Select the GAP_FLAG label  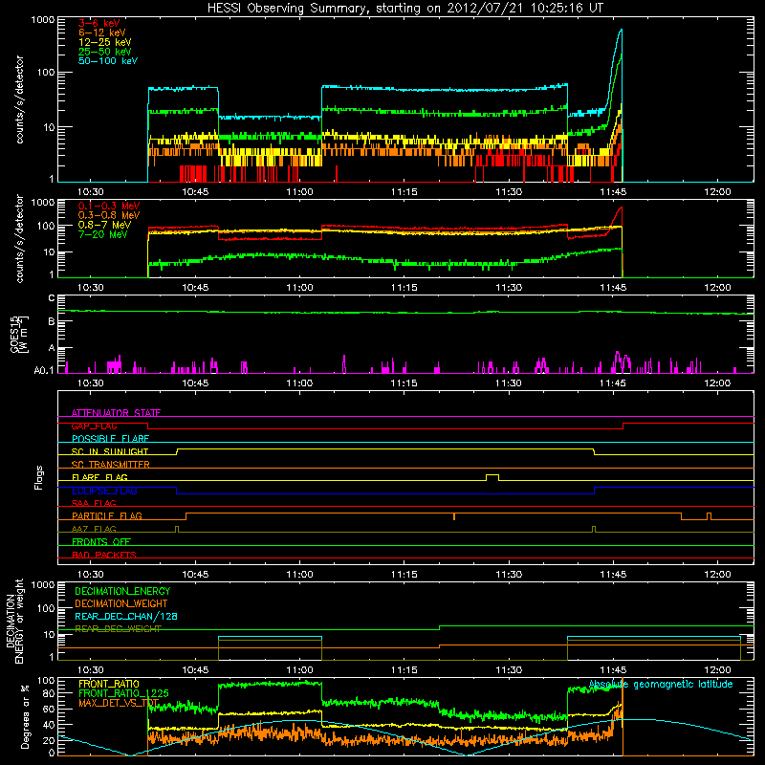(94, 426)
